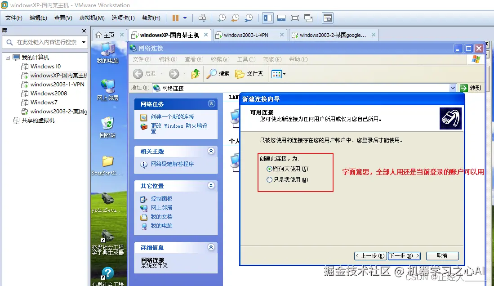Click the console view toolbar icon
494x286 pixels.
tap(281, 18)
